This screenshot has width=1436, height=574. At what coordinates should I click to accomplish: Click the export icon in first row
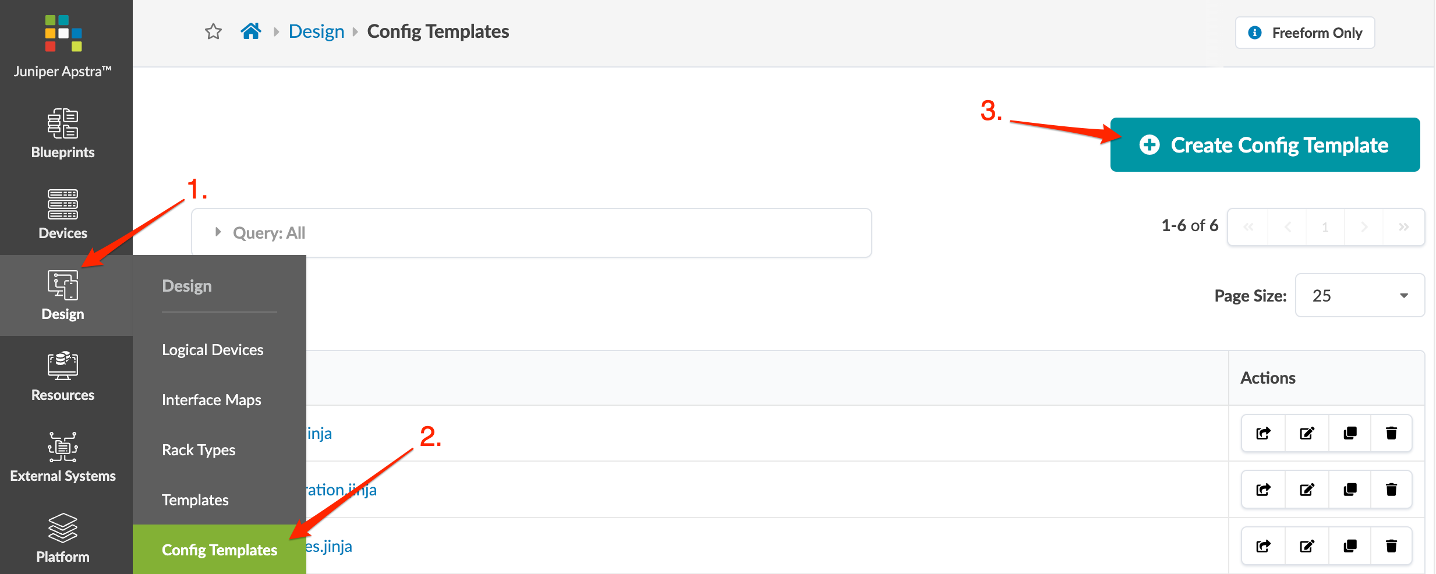click(x=1263, y=433)
